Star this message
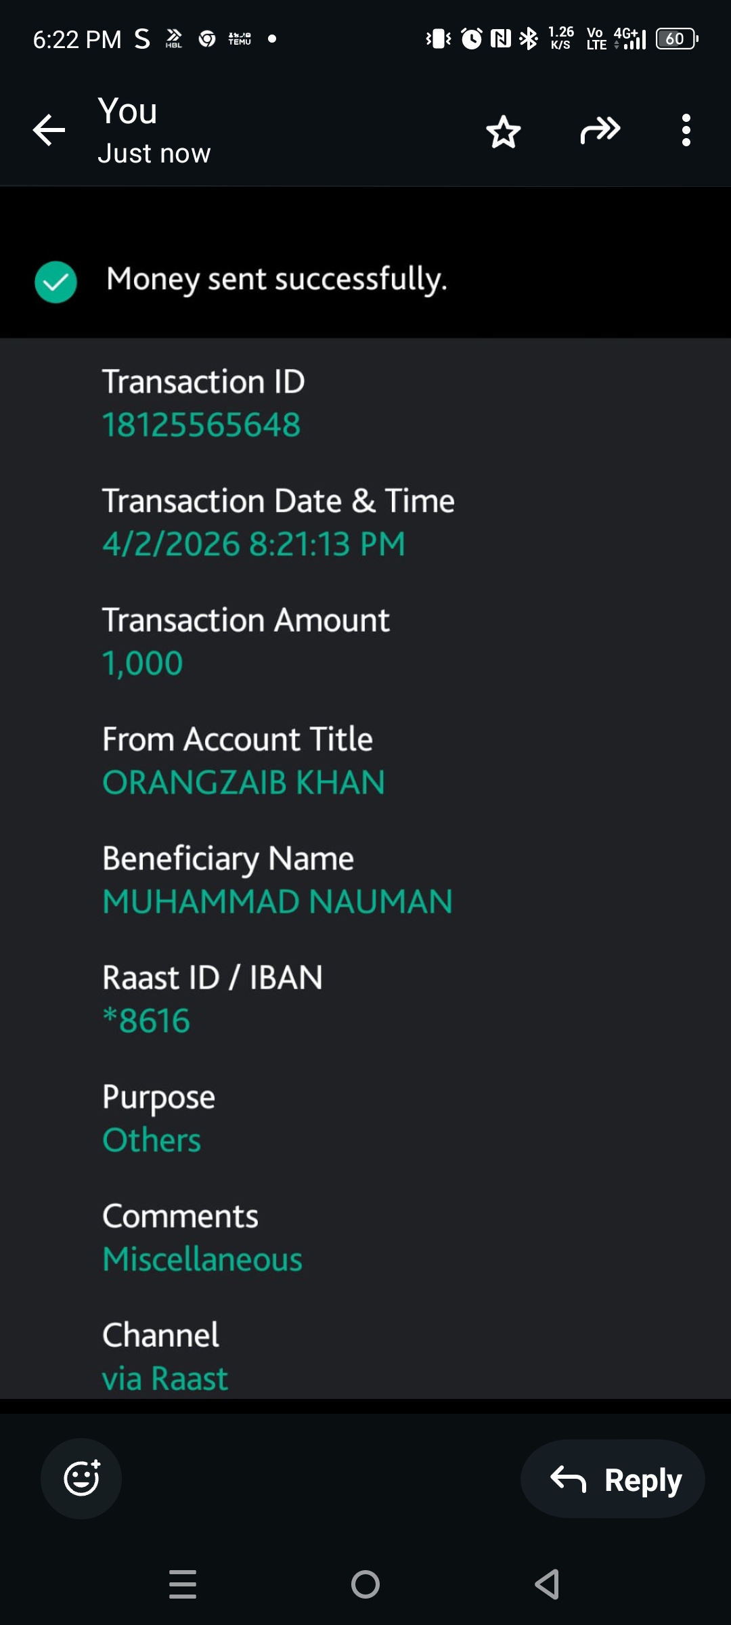 [x=504, y=131]
